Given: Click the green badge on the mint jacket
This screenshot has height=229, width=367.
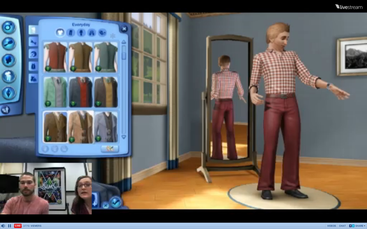Looking at the screenshot, I should pyautogui.click(x=48, y=103).
